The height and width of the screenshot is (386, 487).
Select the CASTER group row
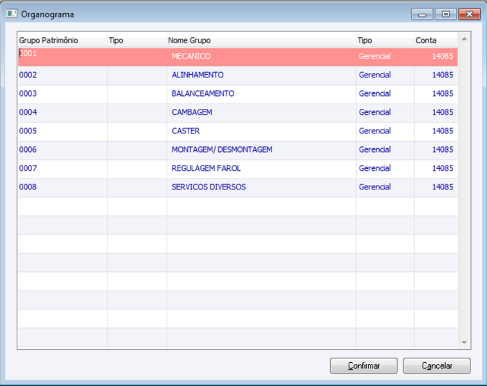(237, 131)
